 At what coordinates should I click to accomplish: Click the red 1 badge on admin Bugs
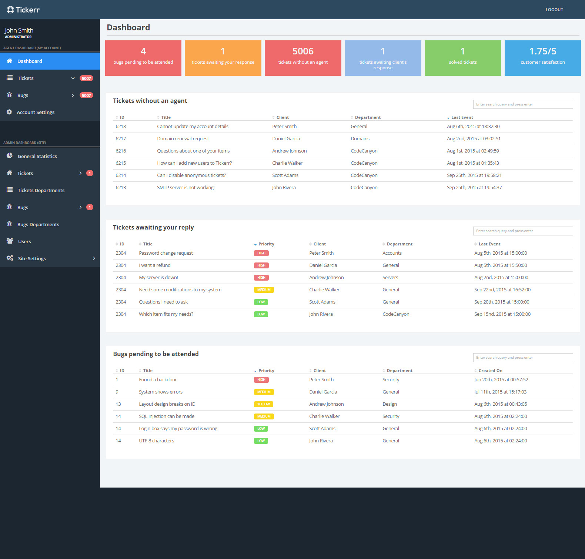click(x=90, y=207)
